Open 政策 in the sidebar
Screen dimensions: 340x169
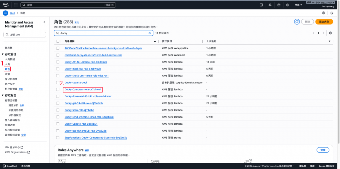7,74
